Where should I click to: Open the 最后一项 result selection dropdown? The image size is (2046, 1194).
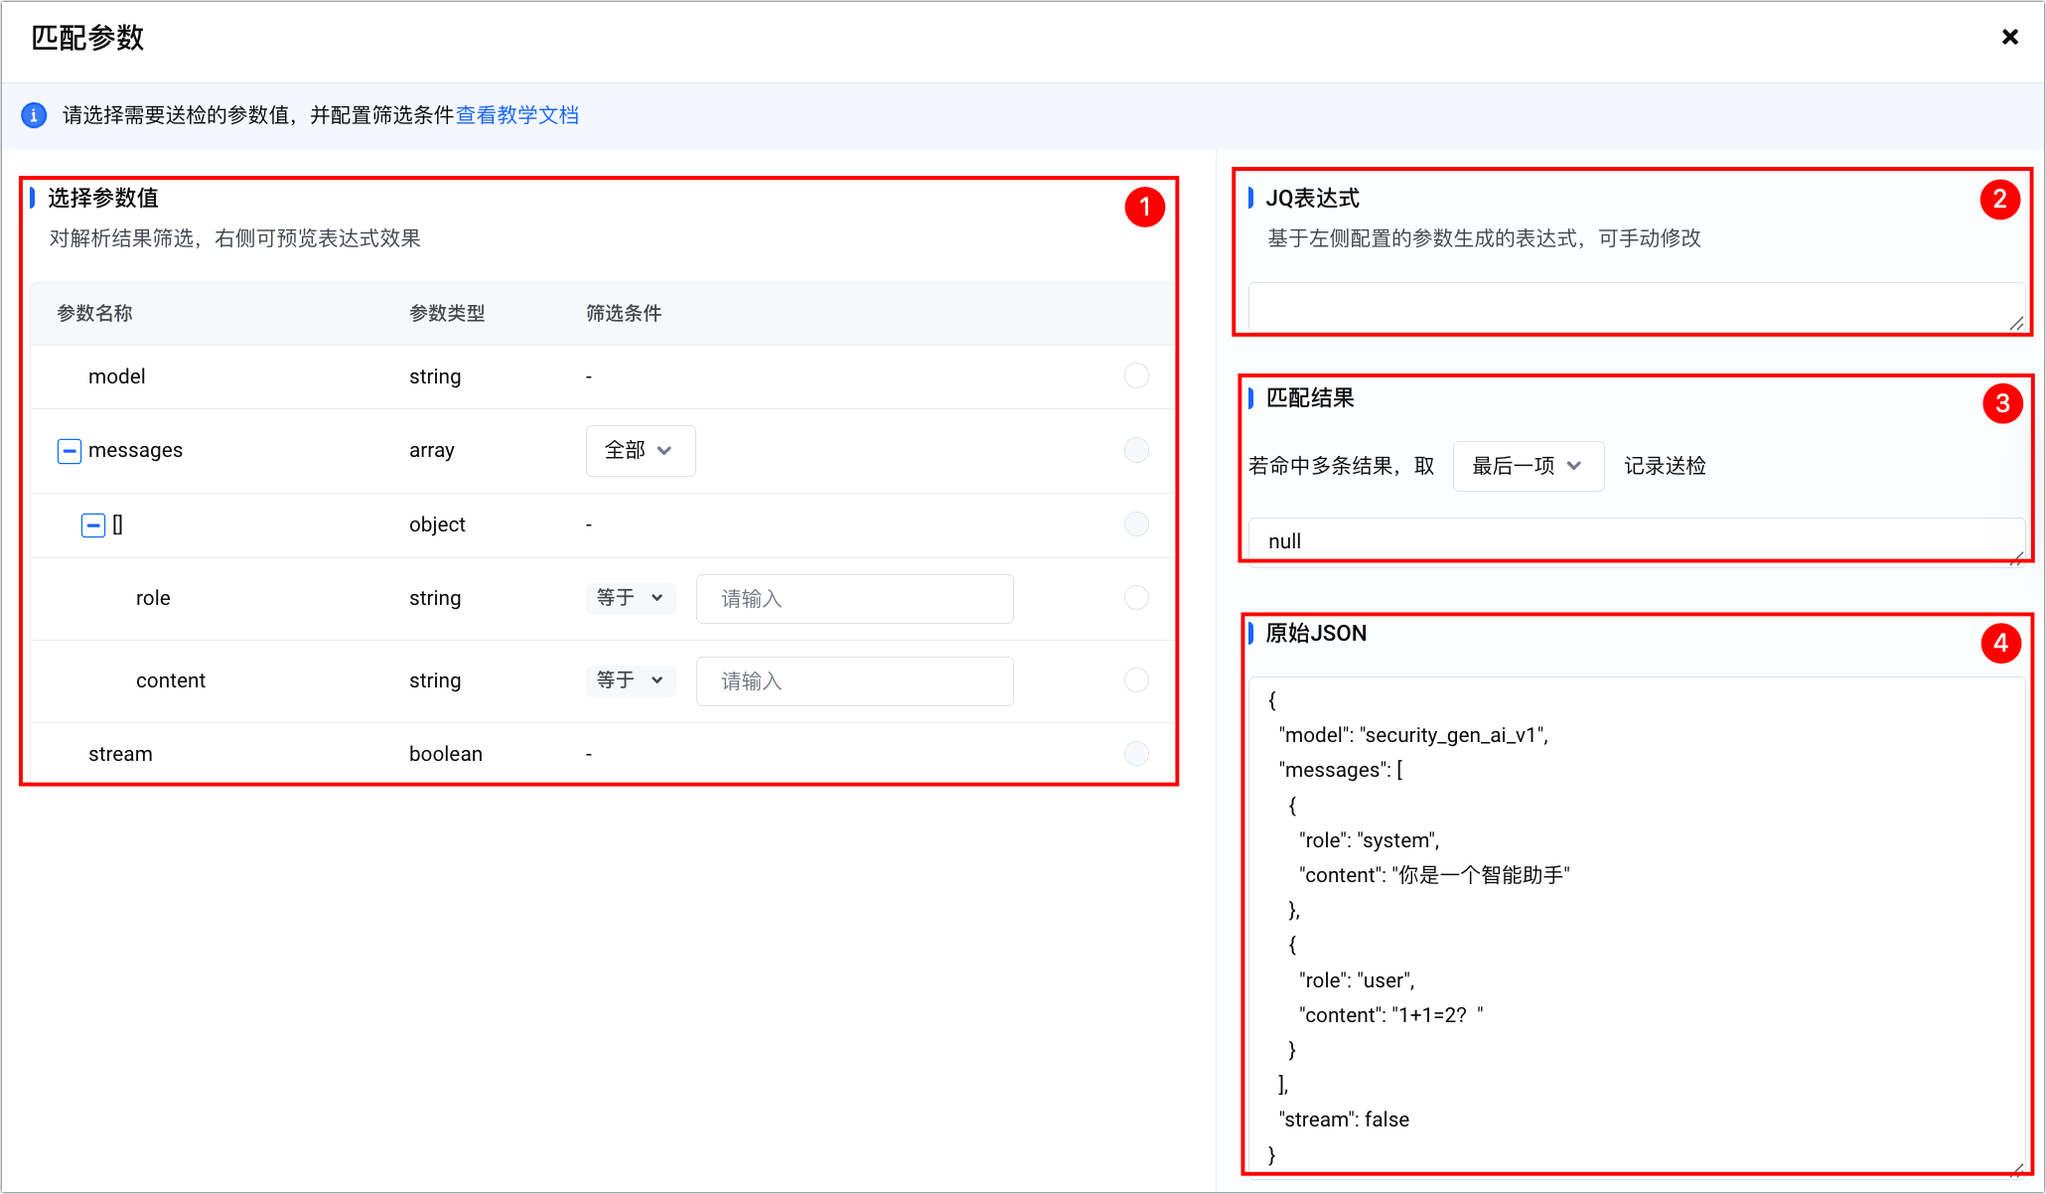1528,466
